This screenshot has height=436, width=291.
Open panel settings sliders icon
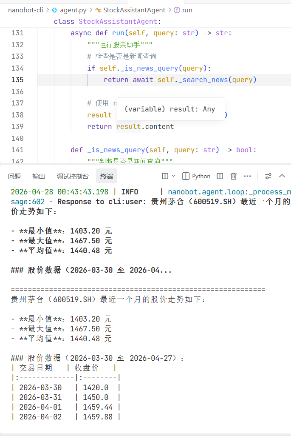268,176
